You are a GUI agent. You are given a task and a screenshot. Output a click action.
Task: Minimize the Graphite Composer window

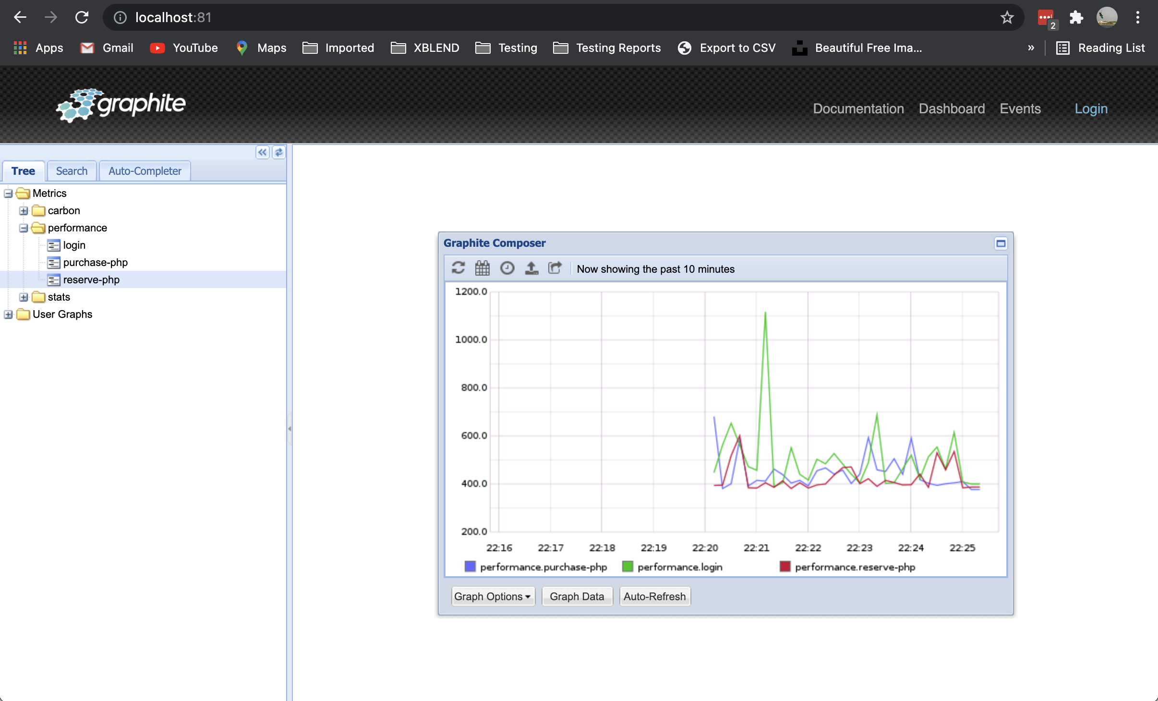tap(1001, 243)
